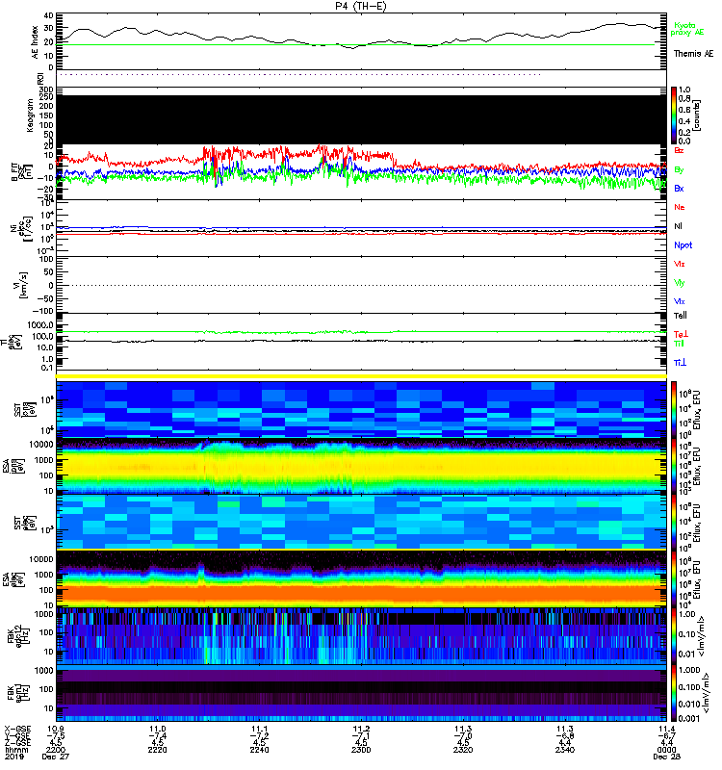Click the 2200 time tick label
722x770 pixels.
click(x=56, y=750)
